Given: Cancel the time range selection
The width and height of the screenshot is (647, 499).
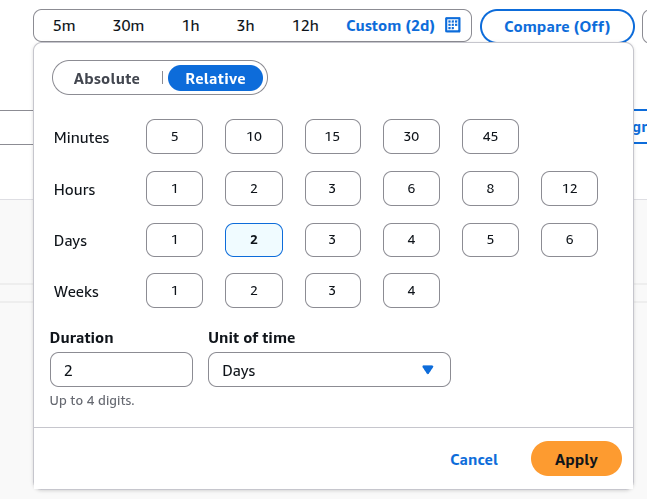Looking at the screenshot, I should click(x=474, y=460).
